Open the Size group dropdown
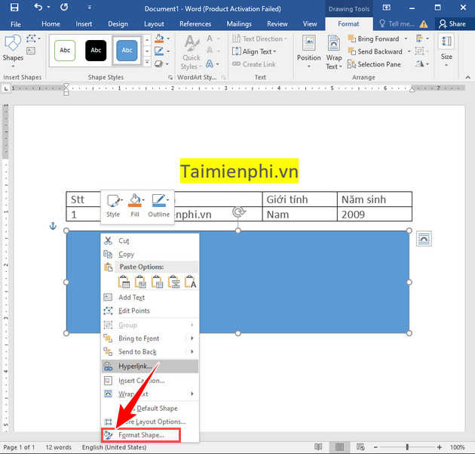The image size is (475, 454). [446, 51]
